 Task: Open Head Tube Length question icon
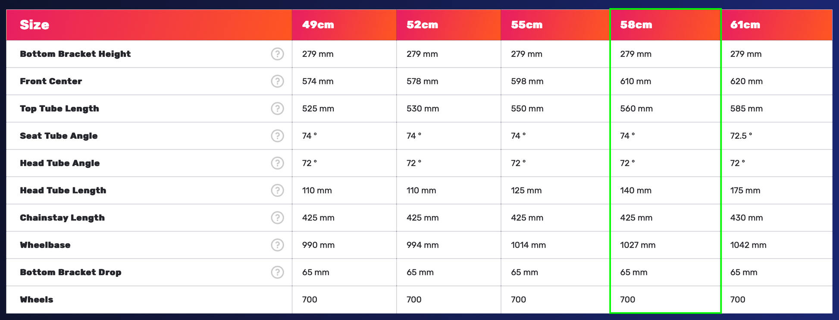(x=277, y=190)
